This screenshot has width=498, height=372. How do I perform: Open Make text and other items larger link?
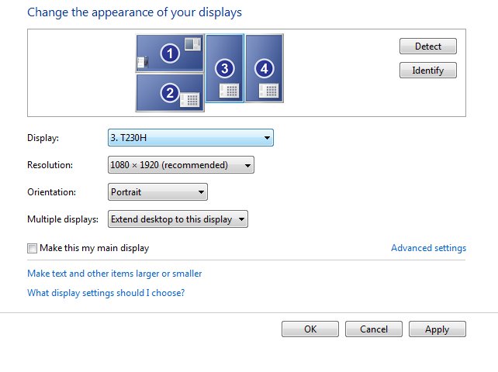(114, 274)
